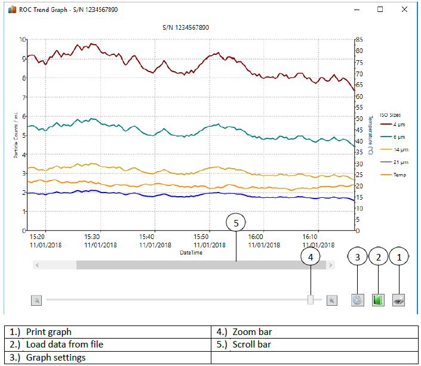This screenshot has width=421, height=366.
Task: Minimize the ROC Trend Graph window
Action: coord(357,10)
